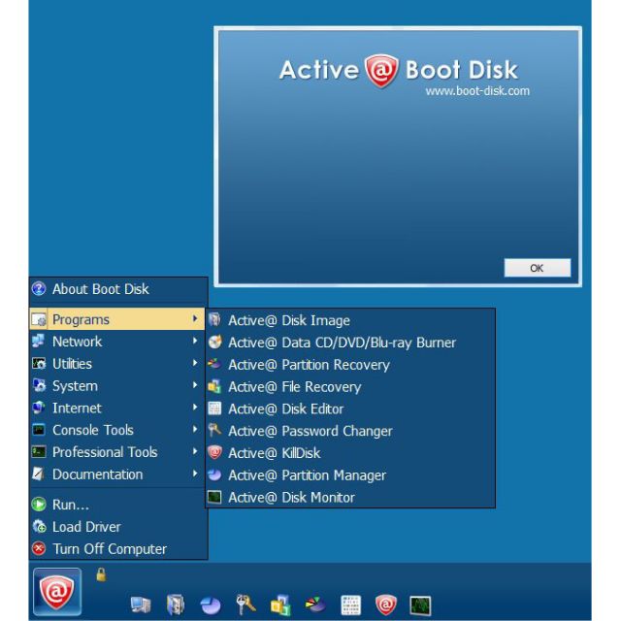Click the padlock icon on the taskbar
This screenshot has width=621, height=621.
coord(101,574)
